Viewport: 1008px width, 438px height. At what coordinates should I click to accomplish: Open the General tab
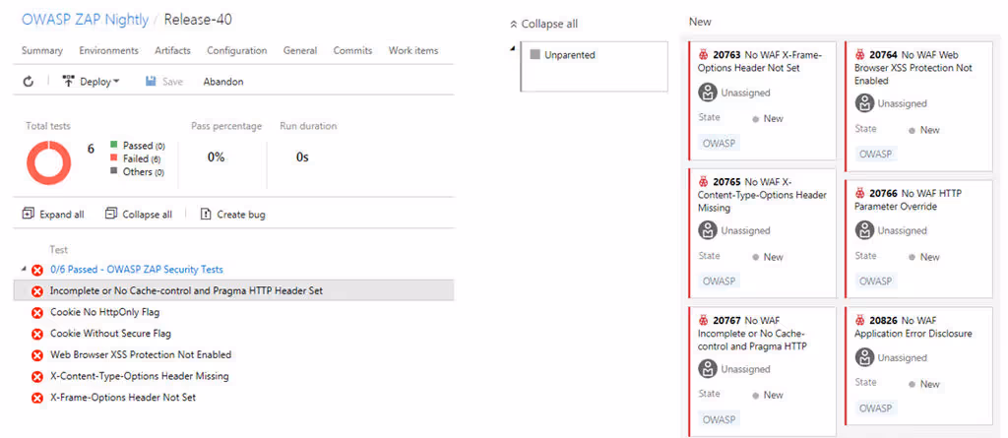coord(300,50)
